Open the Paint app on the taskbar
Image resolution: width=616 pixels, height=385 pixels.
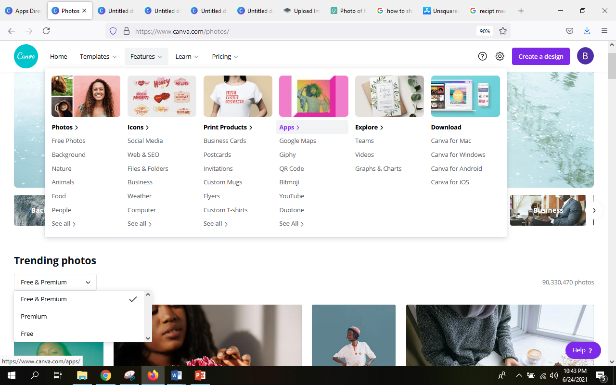pyautogui.click(x=129, y=375)
